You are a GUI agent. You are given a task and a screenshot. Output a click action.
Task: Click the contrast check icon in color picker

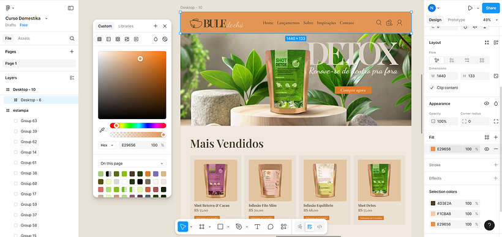(165, 39)
